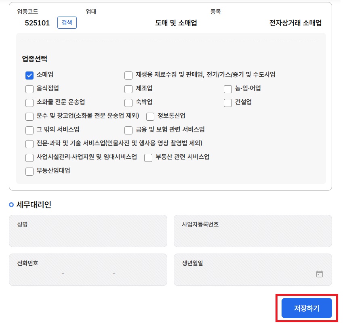Select the 농·임·어업 checkbox
347x323 pixels.
[228, 89]
